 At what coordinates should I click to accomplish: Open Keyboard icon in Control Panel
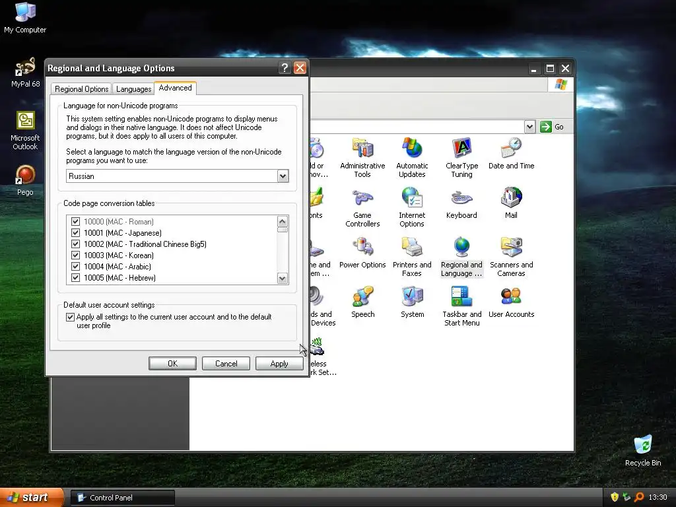click(461, 203)
